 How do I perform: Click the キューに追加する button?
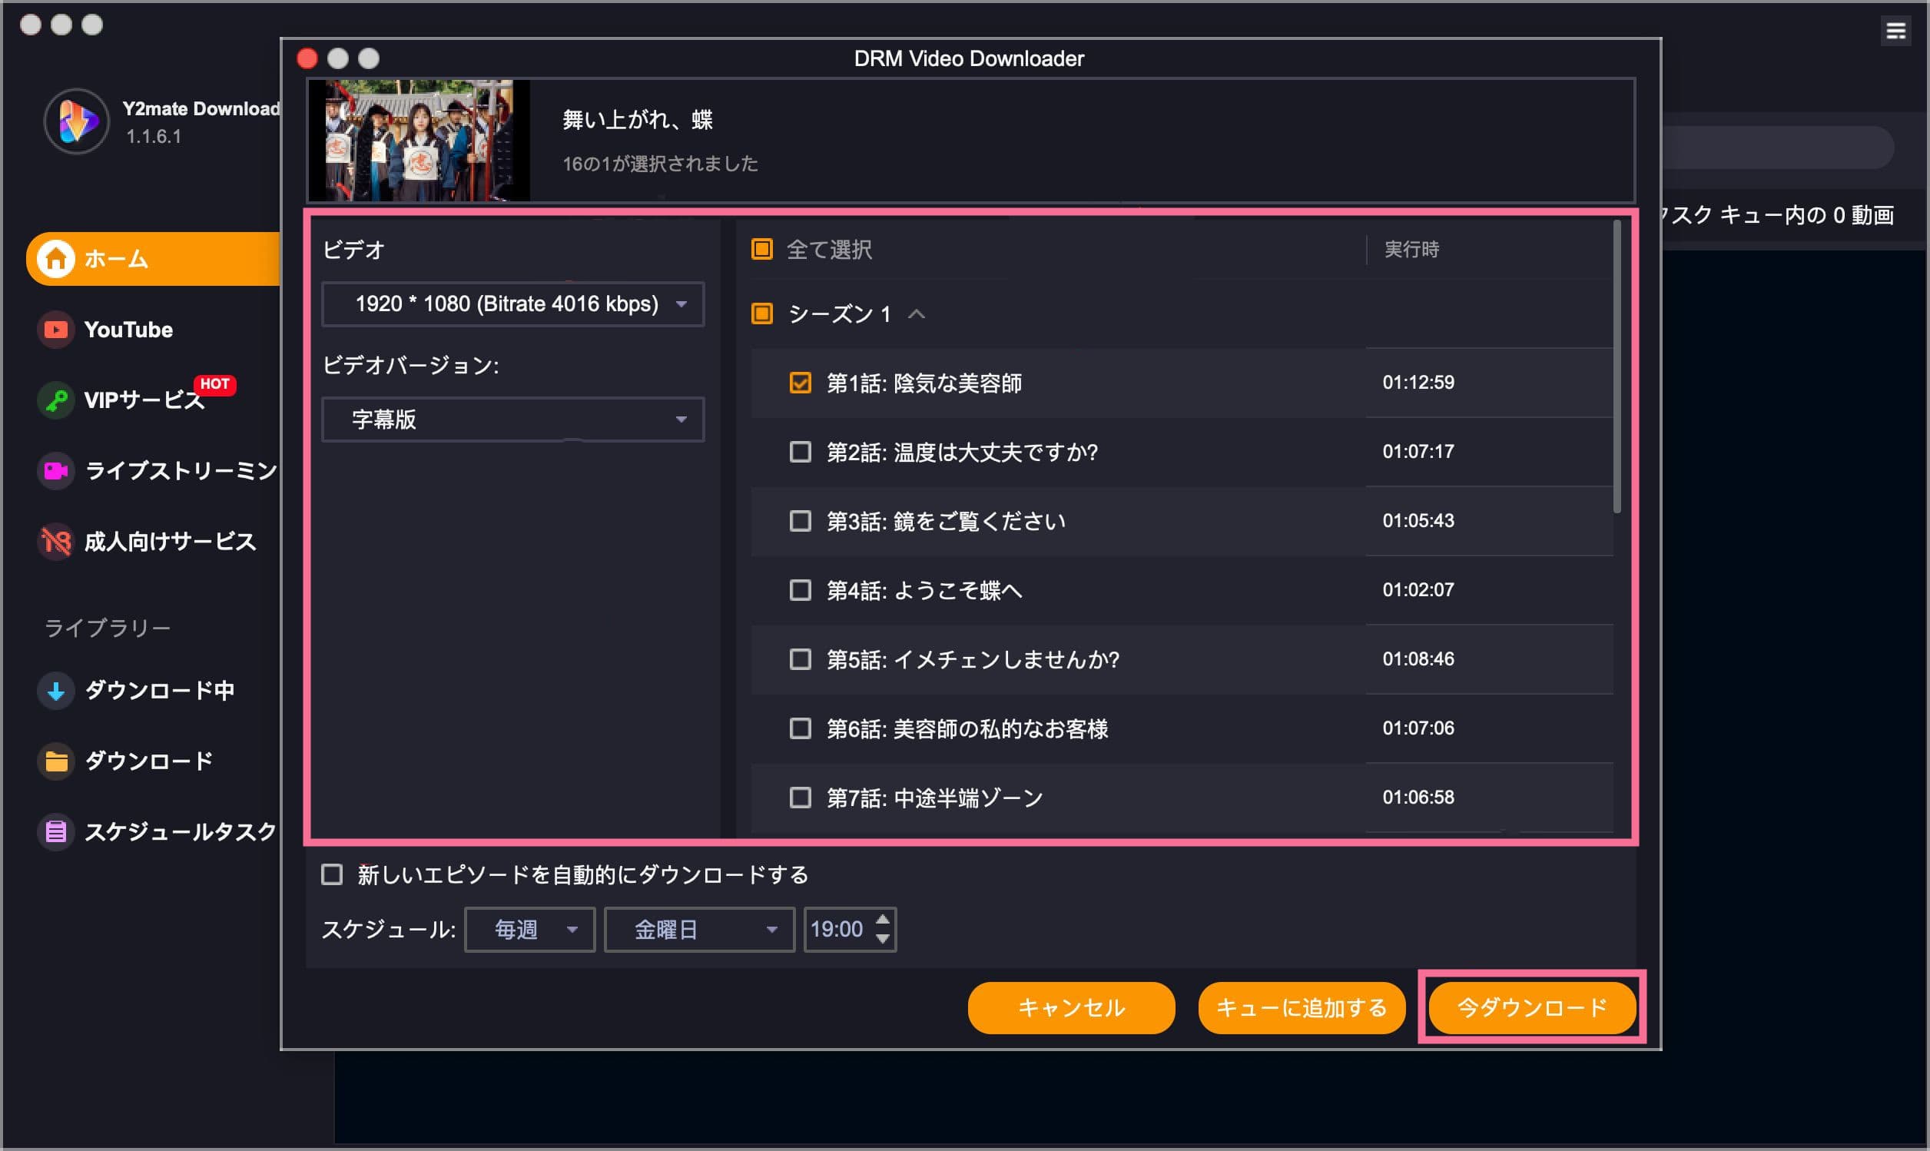1302,1007
